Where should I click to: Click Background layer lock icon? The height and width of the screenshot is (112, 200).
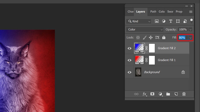pyautogui.click(x=183, y=72)
